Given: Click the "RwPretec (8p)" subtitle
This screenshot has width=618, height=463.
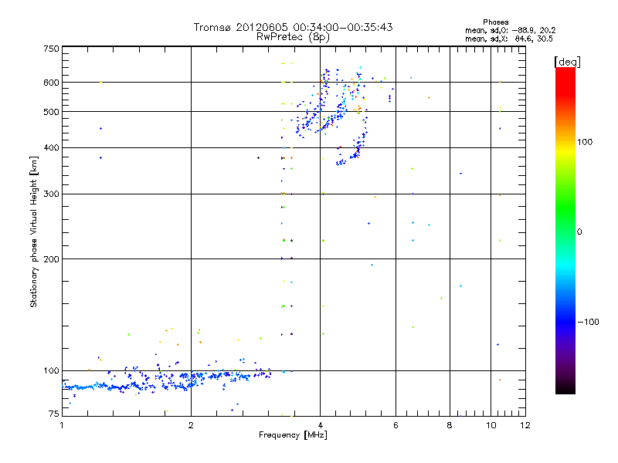Looking at the screenshot, I should pyautogui.click(x=293, y=37).
